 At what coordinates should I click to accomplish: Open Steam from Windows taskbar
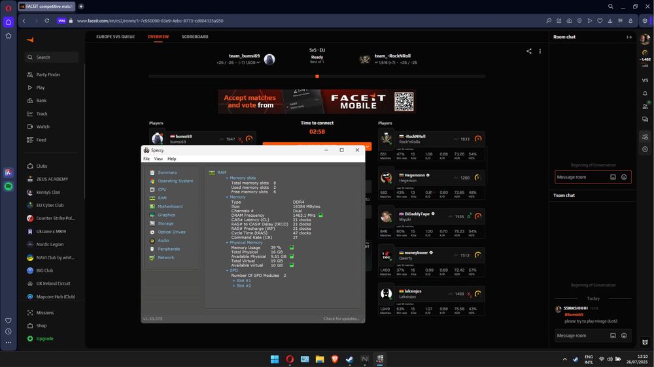[x=349, y=359]
